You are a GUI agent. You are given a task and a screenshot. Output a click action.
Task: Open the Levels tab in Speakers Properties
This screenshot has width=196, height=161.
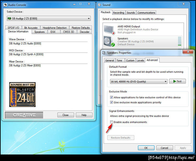tap(140, 60)
